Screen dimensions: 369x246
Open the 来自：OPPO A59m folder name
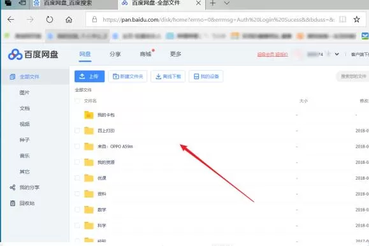[x=115, y=147]
